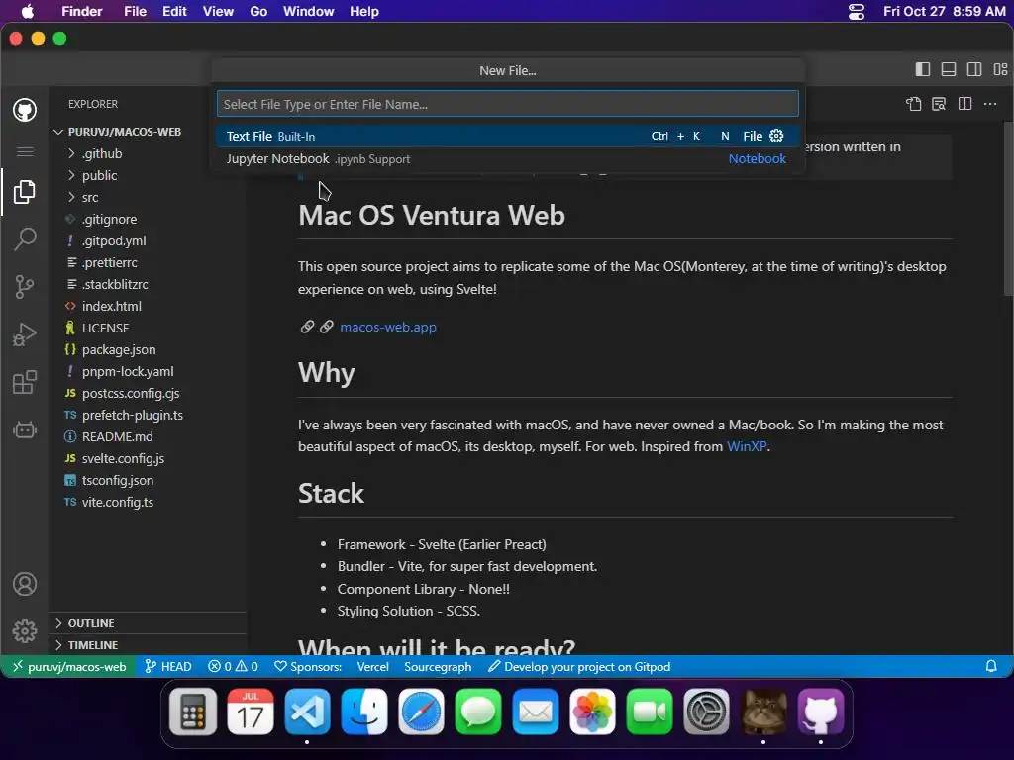Customize layout icon in title bar
The width and height of the screenshot is (1014, 760).
pos(1000,69)
